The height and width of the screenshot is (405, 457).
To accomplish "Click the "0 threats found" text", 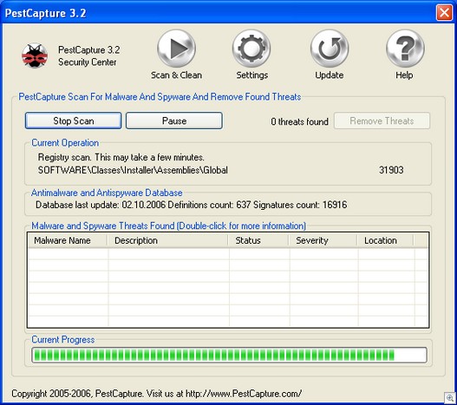I will pyautogui.click(x=300, y=121).
